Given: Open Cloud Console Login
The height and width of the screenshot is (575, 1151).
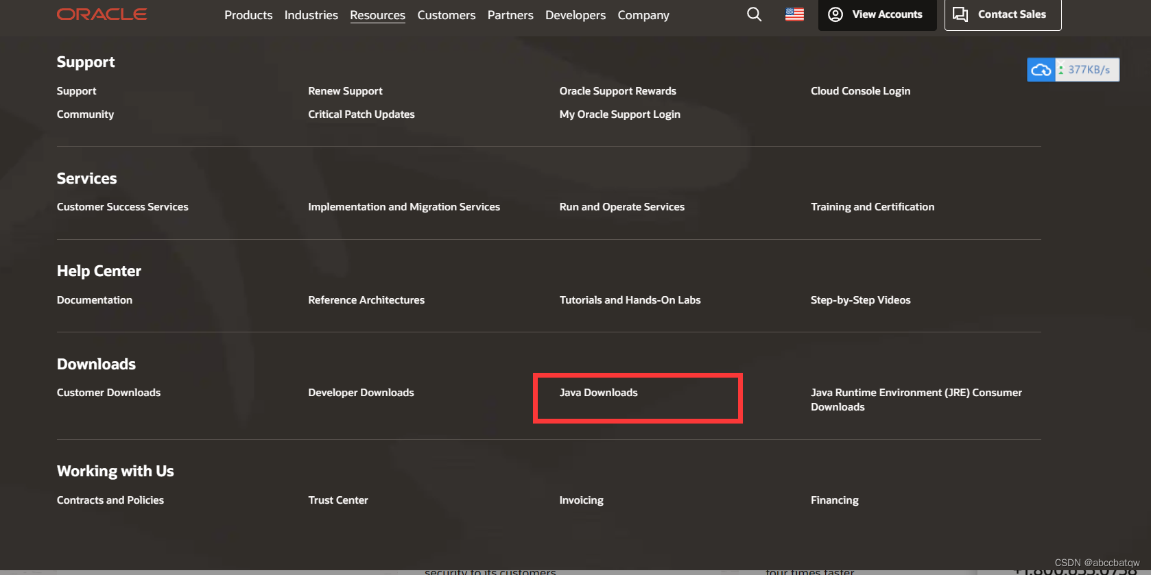Looking at the screenshot, I should pos(861,91).
